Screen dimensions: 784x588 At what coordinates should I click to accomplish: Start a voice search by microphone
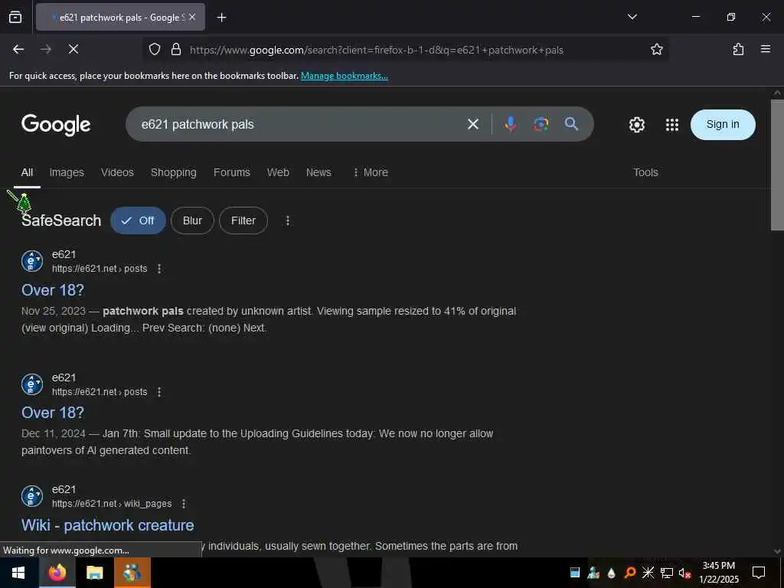(510, 124)
